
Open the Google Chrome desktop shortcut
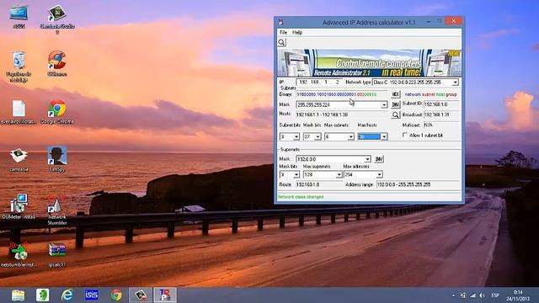pos(57,112)
